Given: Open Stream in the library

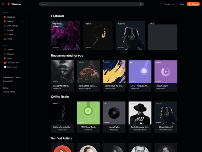Looking at the screenshot, I should click(x=10, y=49).
